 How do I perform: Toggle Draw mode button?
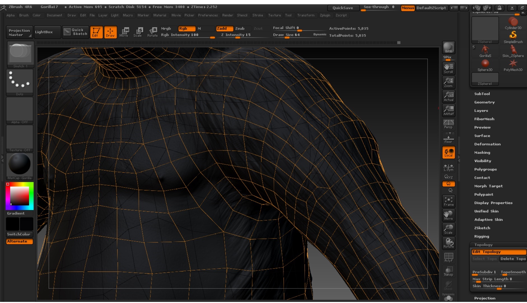coord(110,32)
